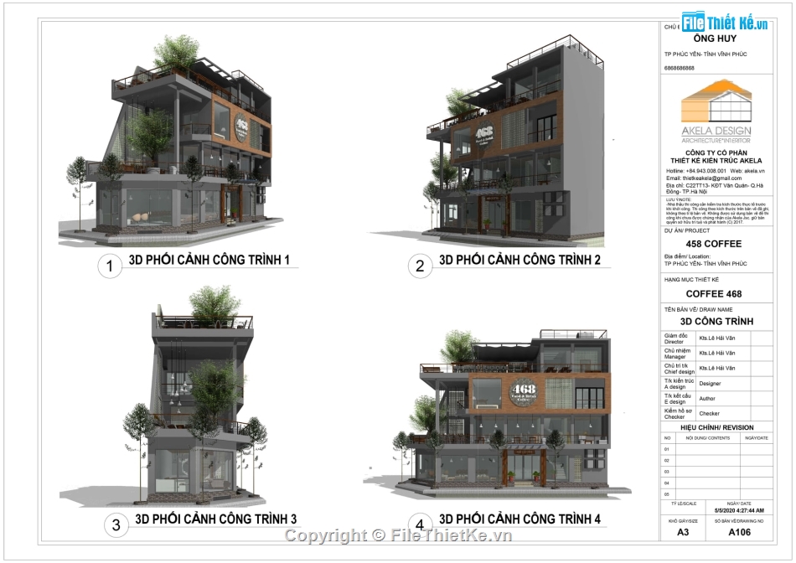Click the perspective render of view 1
This screenshot has height=563, width=796.
tap(173, 141)
